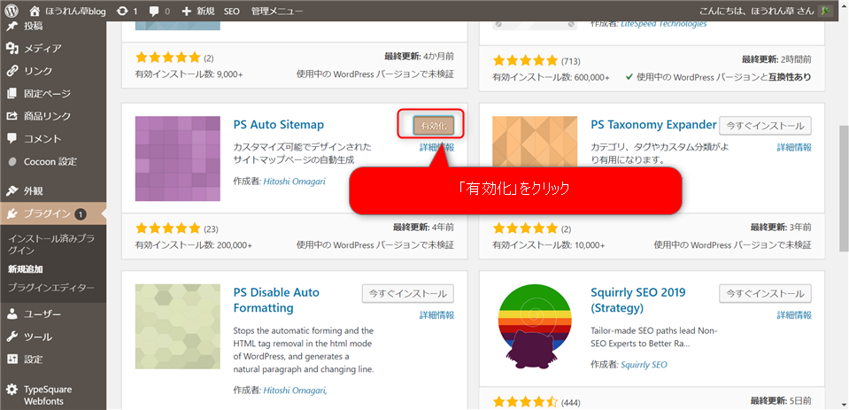Install PS Taxonomy Expander with 今すぐインストール
This screenshot has height=410, width=849.
coord(765,126)
